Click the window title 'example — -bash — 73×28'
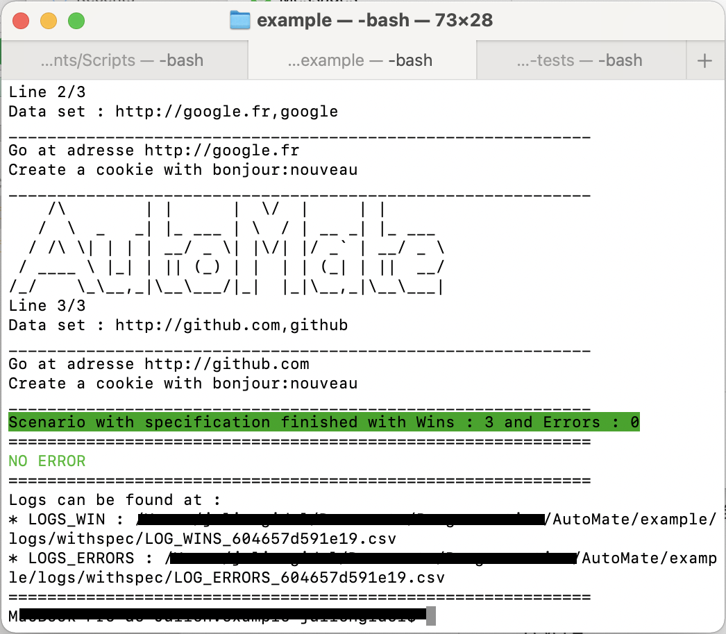The width and height of the screenshot is (726, 634). pyautogui.click(x=375, y=20)
